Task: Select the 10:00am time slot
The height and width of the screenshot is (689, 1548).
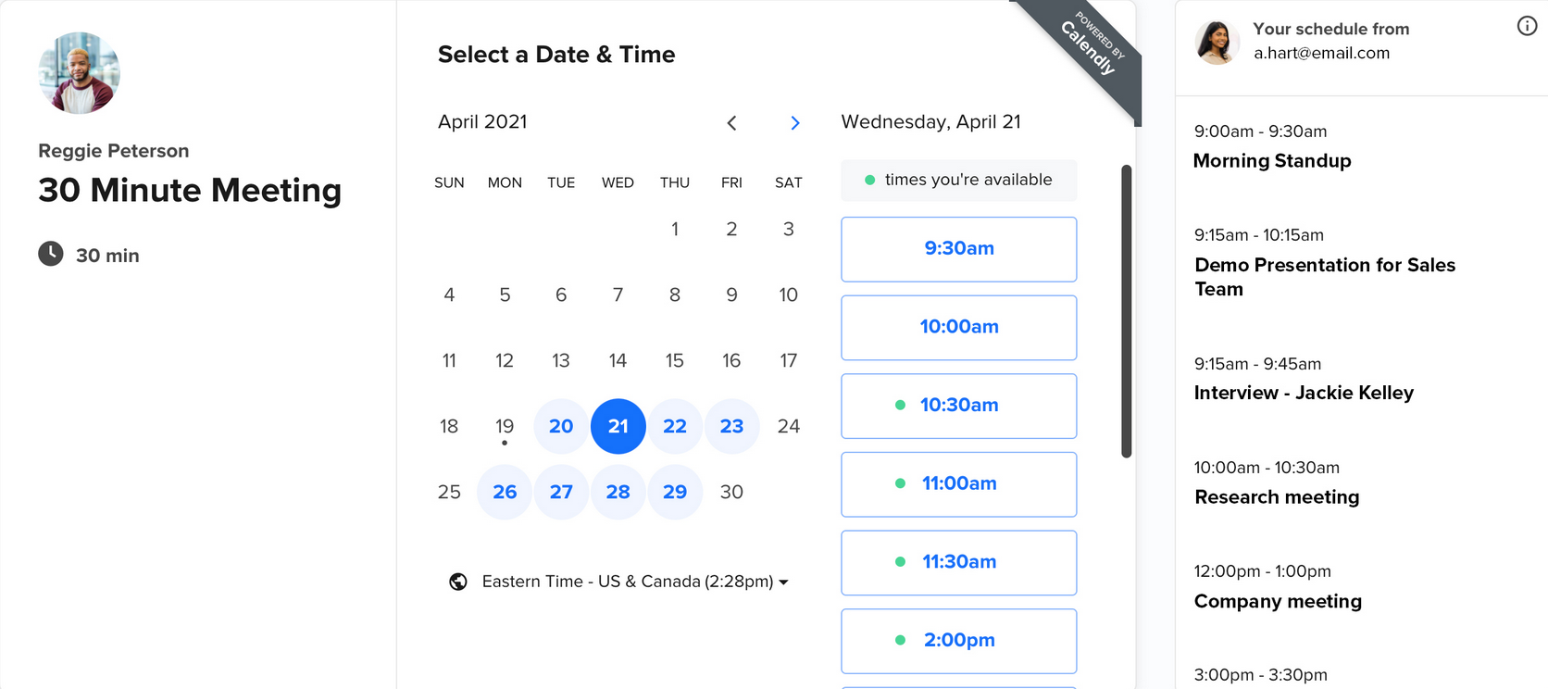Action: click(958, 327)
